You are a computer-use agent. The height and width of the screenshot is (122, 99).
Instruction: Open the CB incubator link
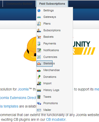point(56,119)
